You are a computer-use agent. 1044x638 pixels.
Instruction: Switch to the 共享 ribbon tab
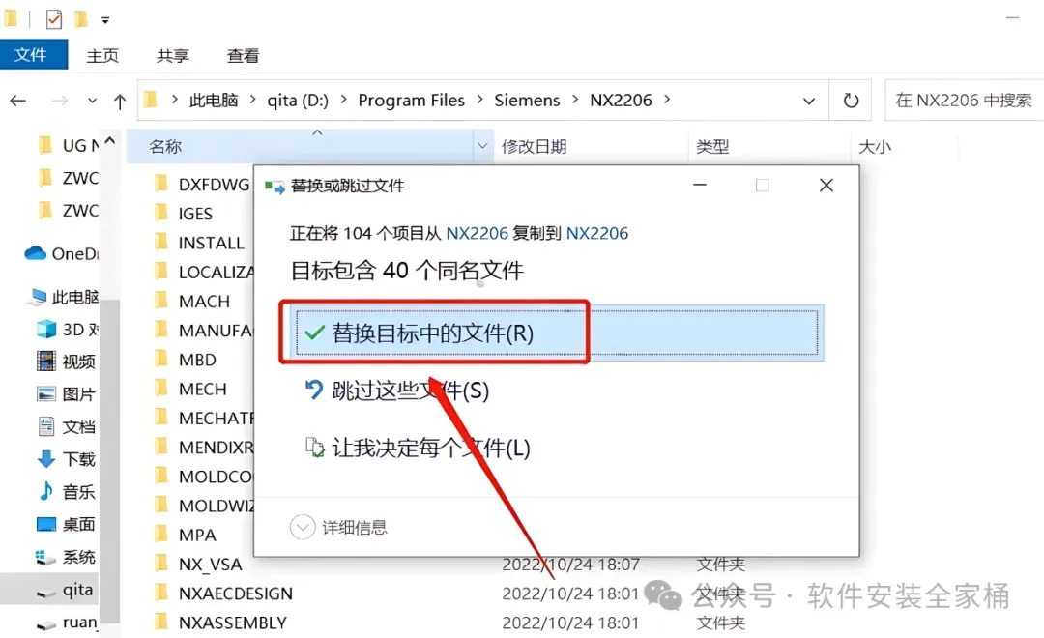pos(172,56)
